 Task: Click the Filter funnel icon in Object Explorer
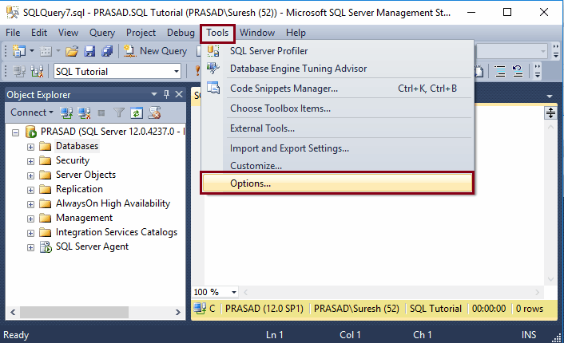click(x=119, y=113)
